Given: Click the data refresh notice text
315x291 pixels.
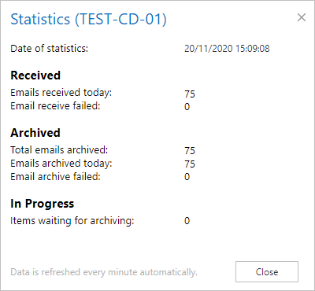Looking at the screenshot, I should (x=104, y=272).
